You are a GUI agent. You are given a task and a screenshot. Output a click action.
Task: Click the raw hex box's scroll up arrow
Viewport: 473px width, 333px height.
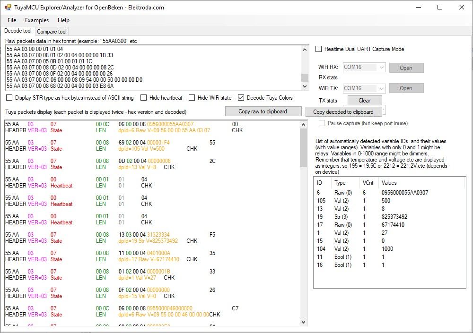[305, 50]
